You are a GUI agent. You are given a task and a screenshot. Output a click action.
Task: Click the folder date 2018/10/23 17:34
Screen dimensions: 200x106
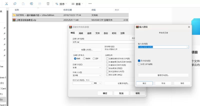tap(72, 15)
